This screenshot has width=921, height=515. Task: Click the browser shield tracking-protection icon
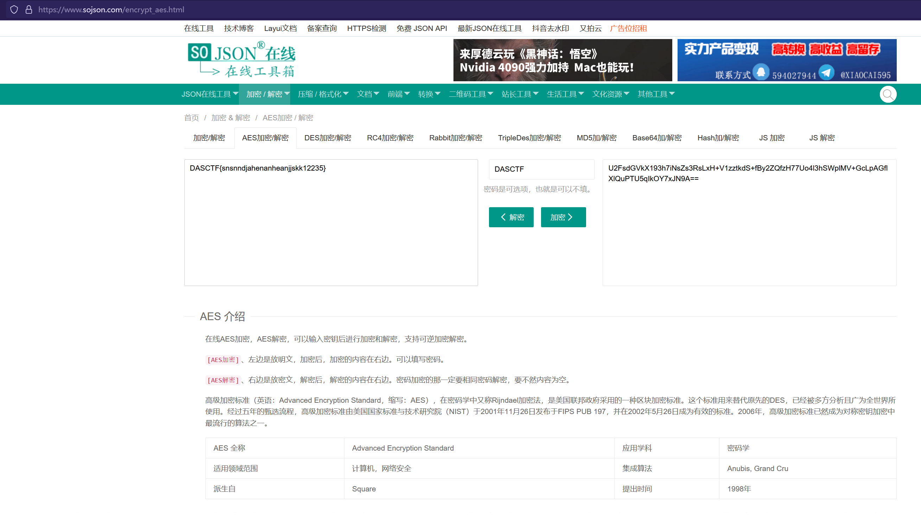pyautogui.click(x=14, y=9)
